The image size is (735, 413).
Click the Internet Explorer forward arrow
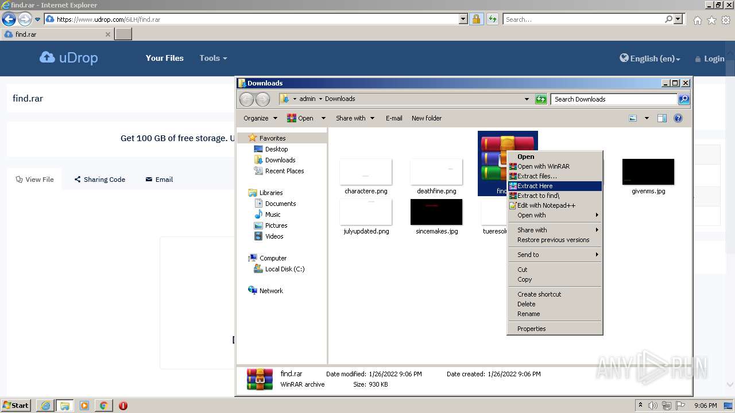[x=25, y=19]
